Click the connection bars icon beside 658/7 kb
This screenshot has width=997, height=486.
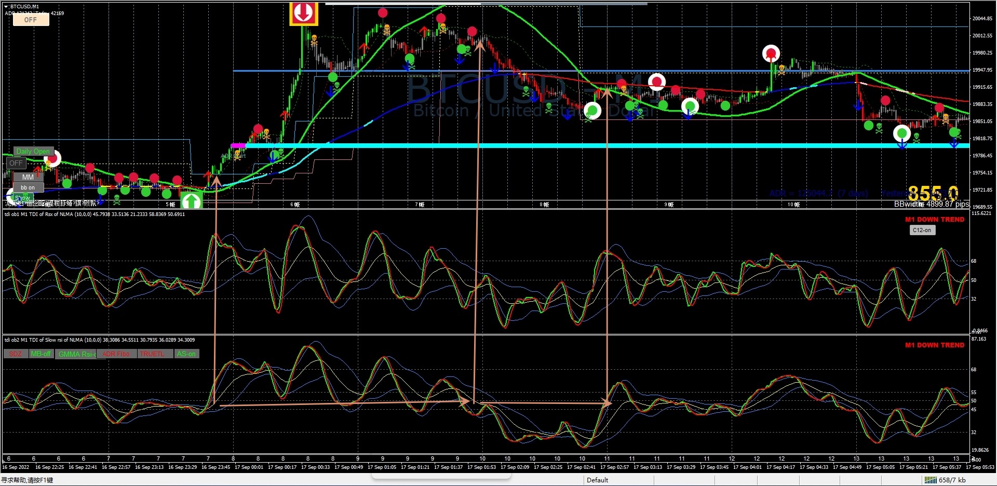click(x=931, y=480)
